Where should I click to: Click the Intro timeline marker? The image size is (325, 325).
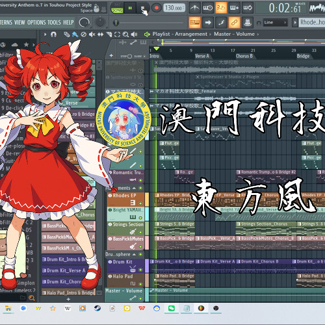pos(154,56)
